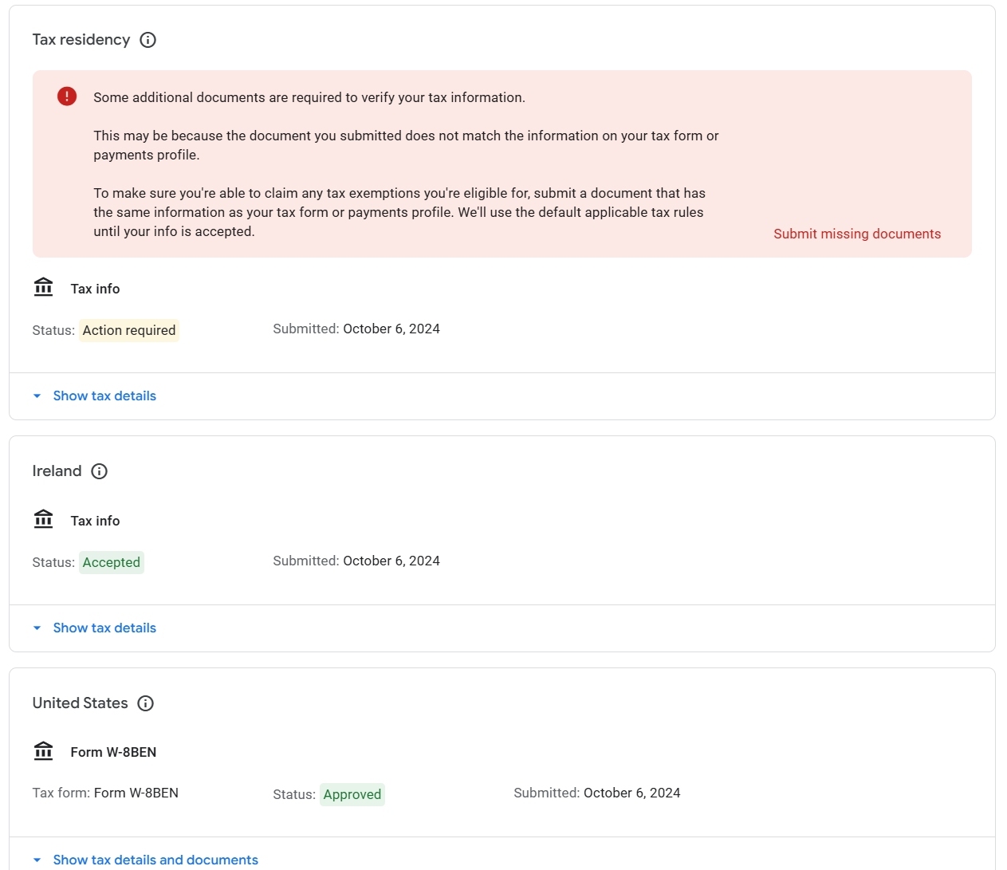Screen dimensions: 1007x870
Task: Expand Show tax details under Tax residency
Action: tap(104, 396)
